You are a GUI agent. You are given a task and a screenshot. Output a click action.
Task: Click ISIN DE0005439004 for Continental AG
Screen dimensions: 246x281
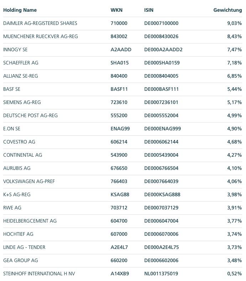[161, 155]
